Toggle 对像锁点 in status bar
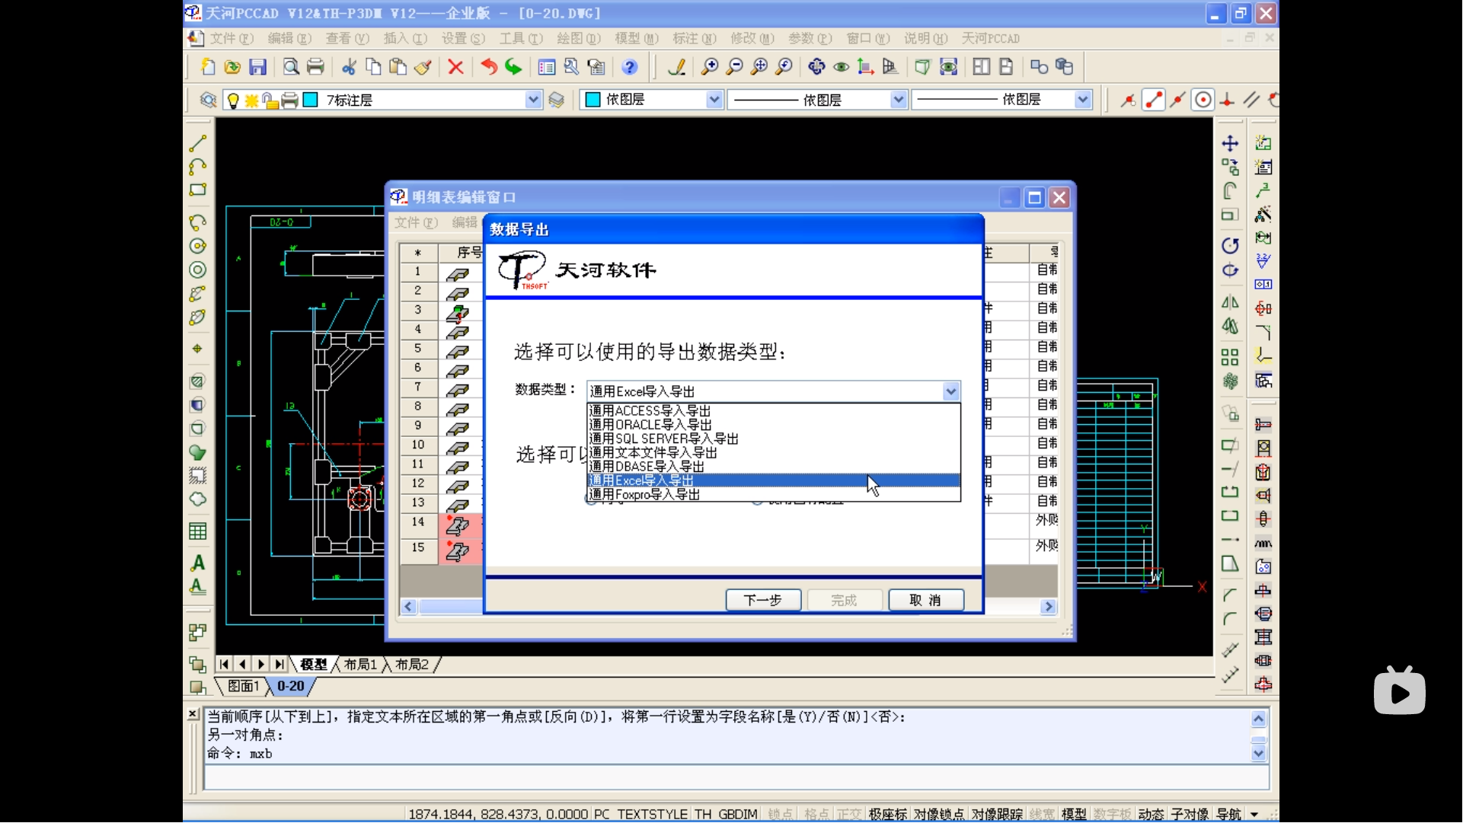Screen dimensions: 1463x823 (x=941, y=814)
